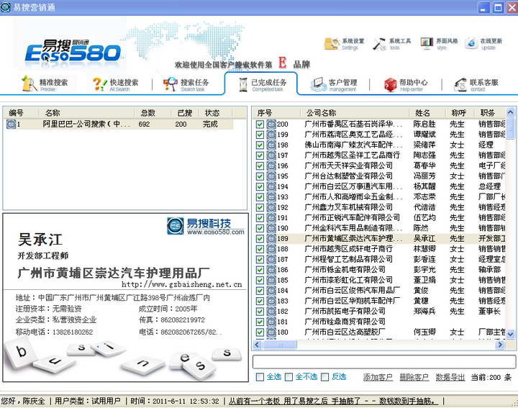Screen dimensions: 518x408
Task: Click record icon in row 189
Action: (271, 238)
